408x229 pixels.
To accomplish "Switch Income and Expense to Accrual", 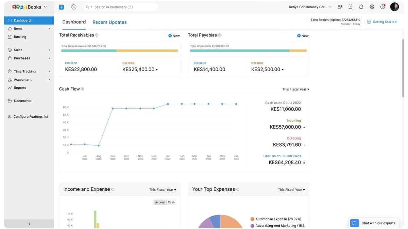I will coord(160,202).
